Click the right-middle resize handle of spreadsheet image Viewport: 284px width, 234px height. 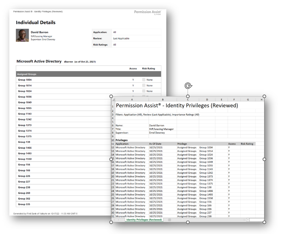[x=264, y=159]
